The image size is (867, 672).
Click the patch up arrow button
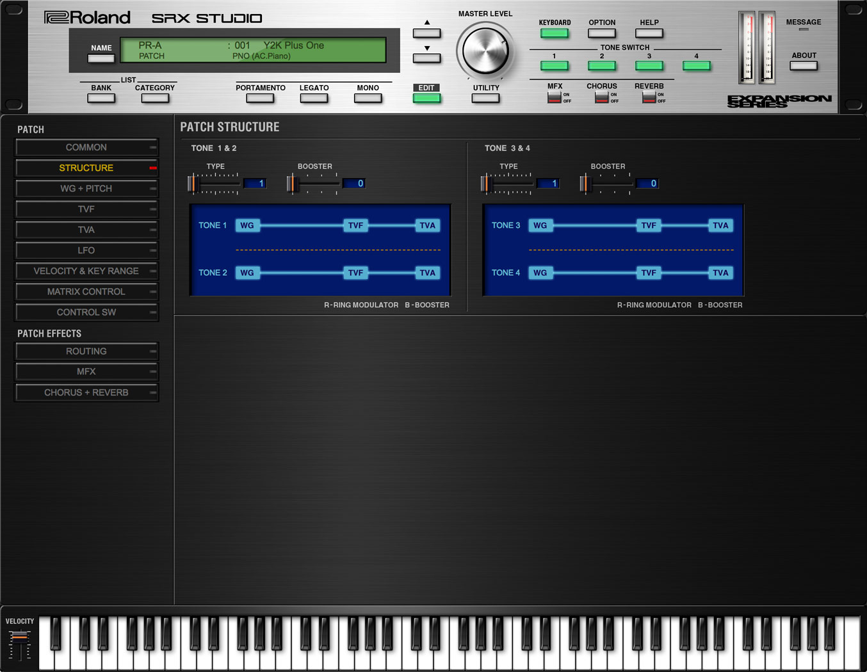426,33
